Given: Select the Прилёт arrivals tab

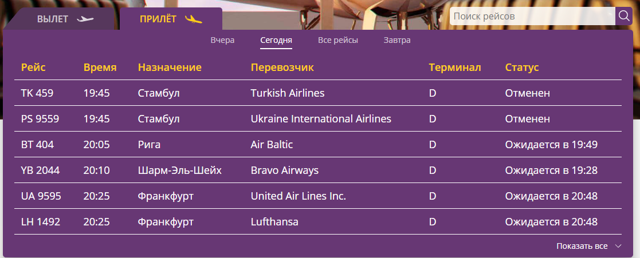Looking at the screenshot, I should click(x=159, y=19).
